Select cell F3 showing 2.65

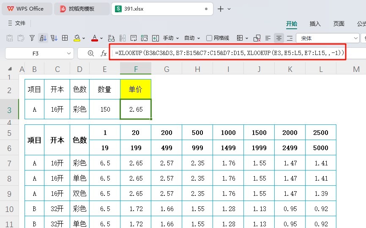coord(136,109)
